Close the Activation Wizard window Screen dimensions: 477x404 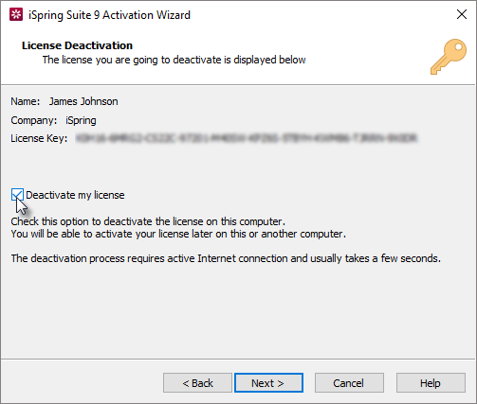coord(462,14)
